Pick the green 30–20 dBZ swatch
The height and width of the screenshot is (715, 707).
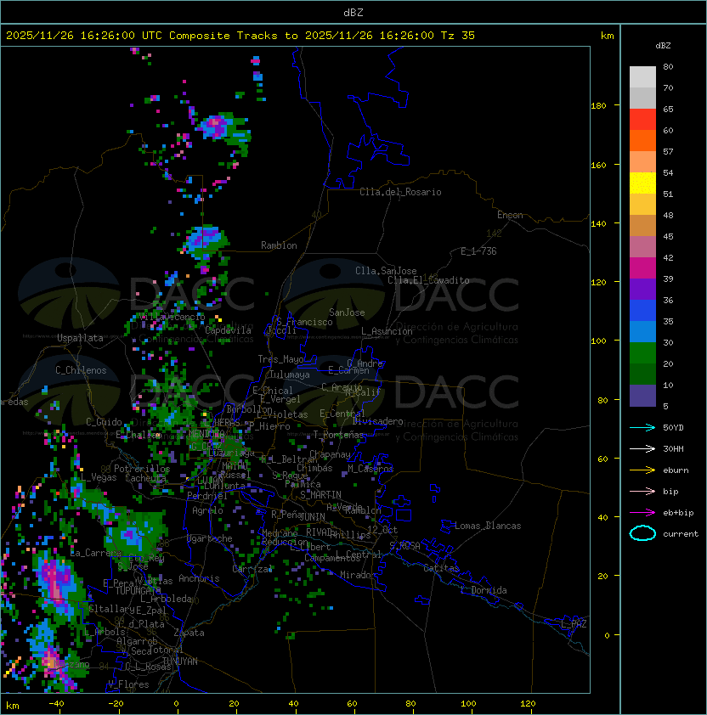(642, 353)
